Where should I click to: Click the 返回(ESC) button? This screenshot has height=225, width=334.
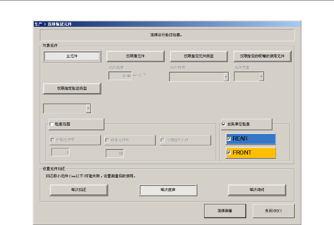273,211
